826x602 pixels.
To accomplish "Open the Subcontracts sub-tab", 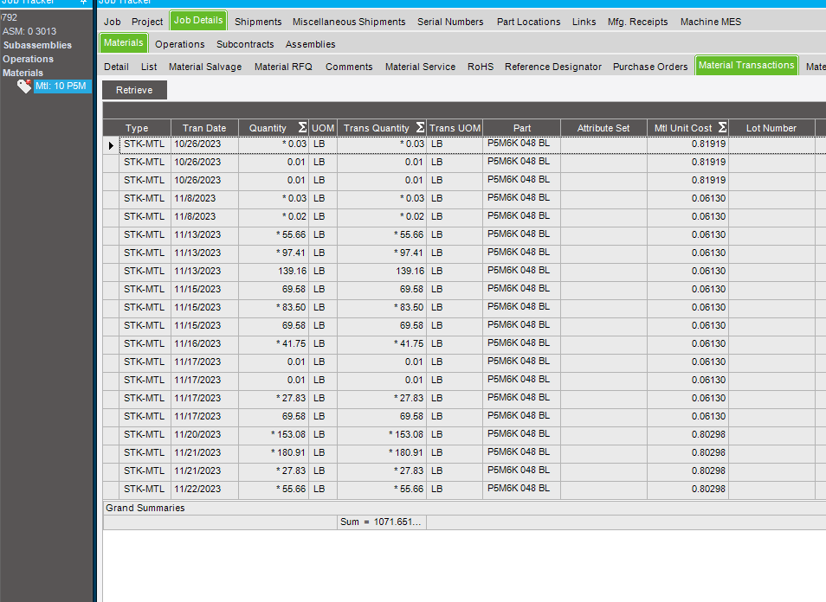I will [245, 44].
